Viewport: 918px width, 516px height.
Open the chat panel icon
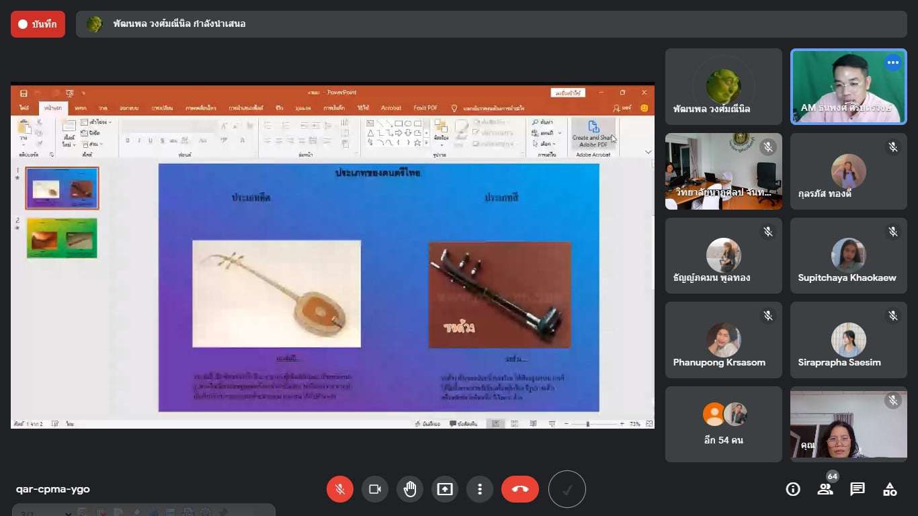point(858,489)
